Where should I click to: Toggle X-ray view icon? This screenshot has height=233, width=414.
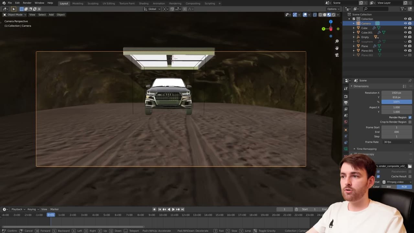point(314,15)
